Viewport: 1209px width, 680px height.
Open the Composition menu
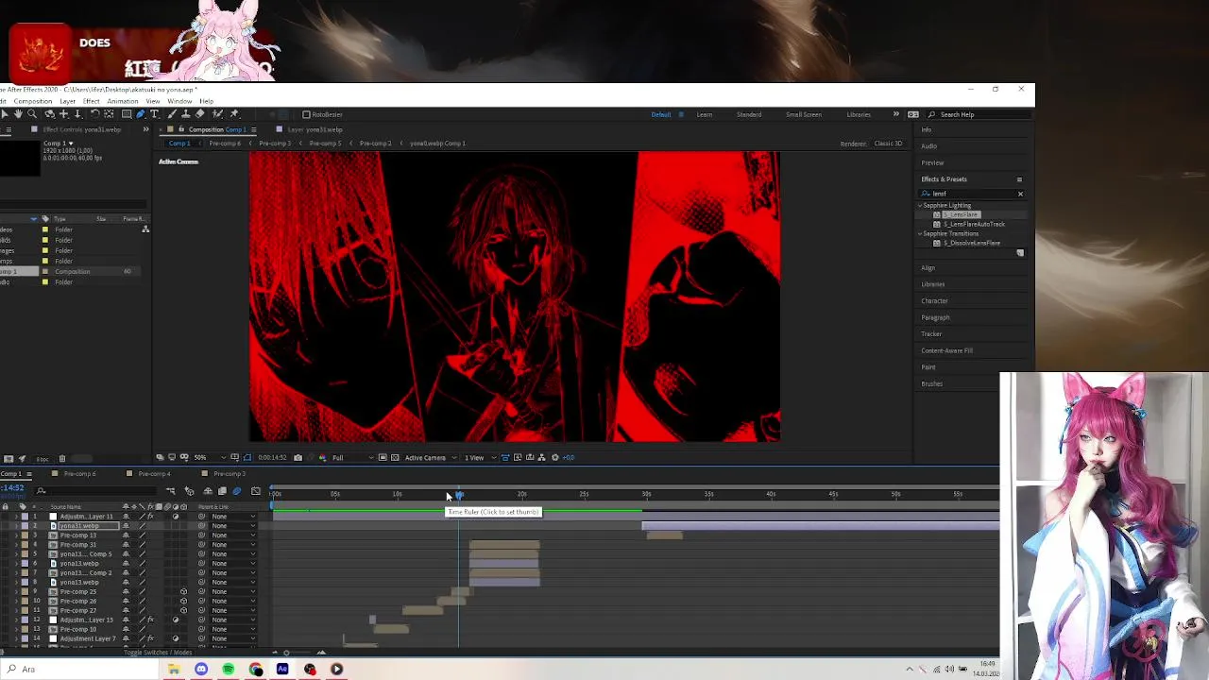(x=33, y=101)
